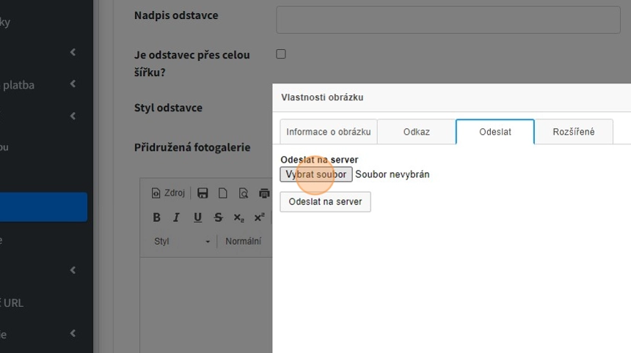Click the Zdroj source code button
This screenshot has height=353, width=631.
(x=168, y=193)
